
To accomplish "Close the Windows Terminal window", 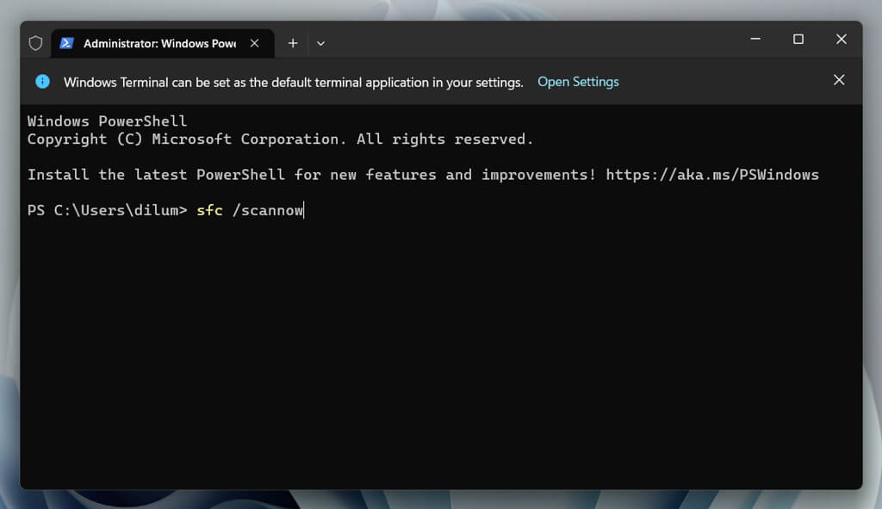I will click(x=842, y=40).
